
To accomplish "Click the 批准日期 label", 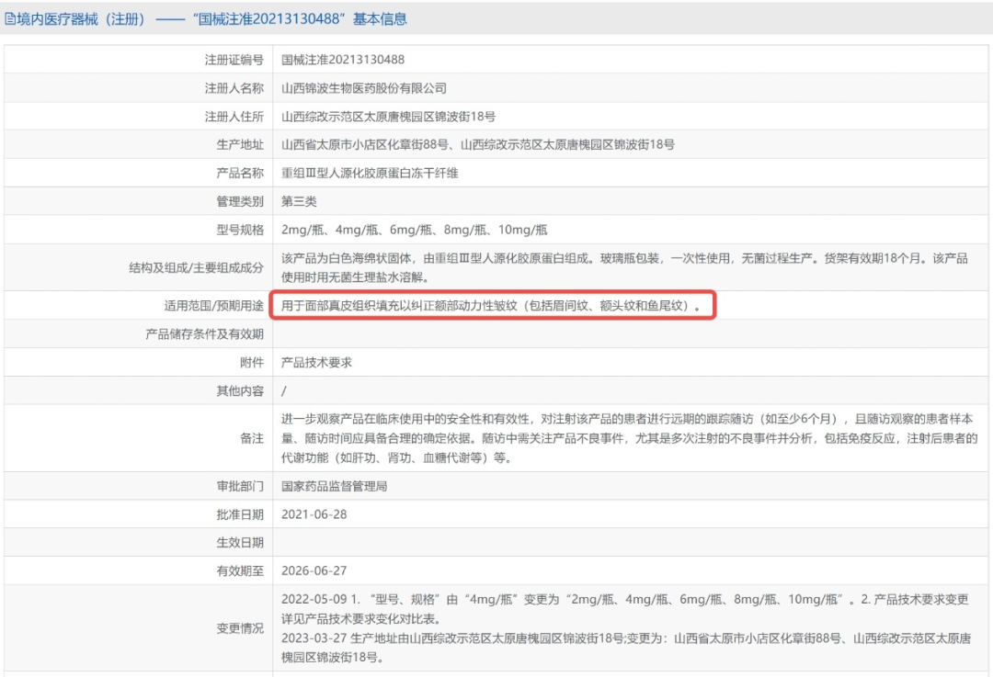I will pyautogui.click(x=240, y=514).
